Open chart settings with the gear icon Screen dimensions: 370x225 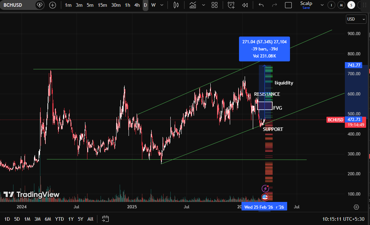[357, 207]
